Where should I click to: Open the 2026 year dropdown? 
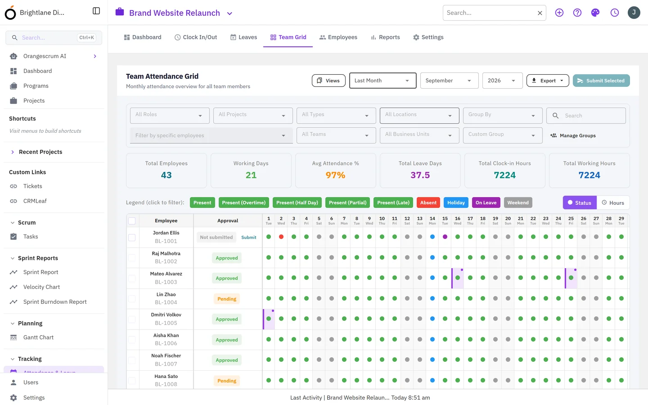502,81
